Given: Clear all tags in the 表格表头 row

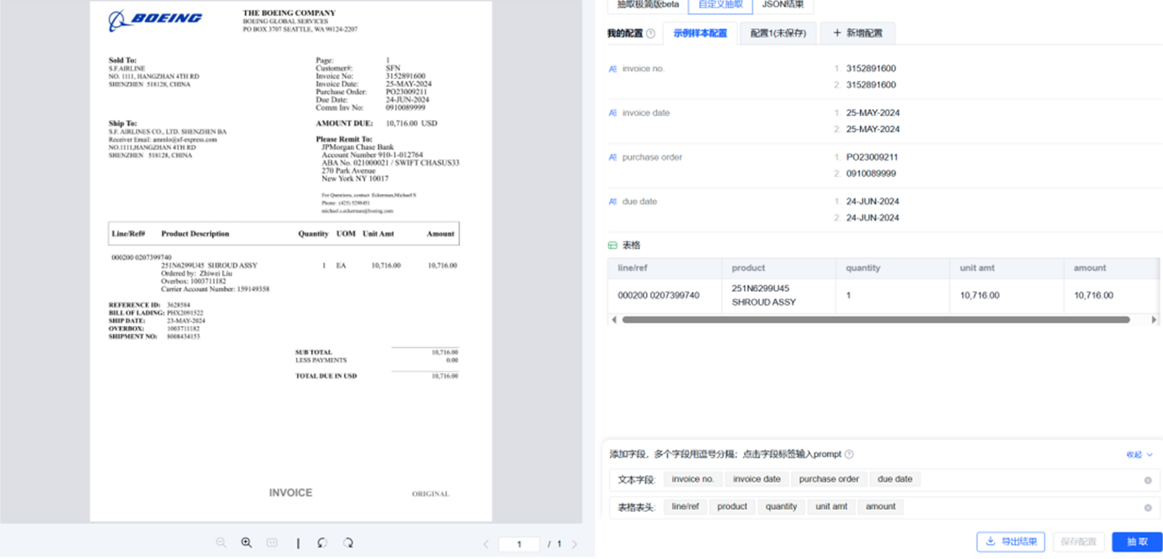Looking at the screenshot, I should click(1148, 508).
